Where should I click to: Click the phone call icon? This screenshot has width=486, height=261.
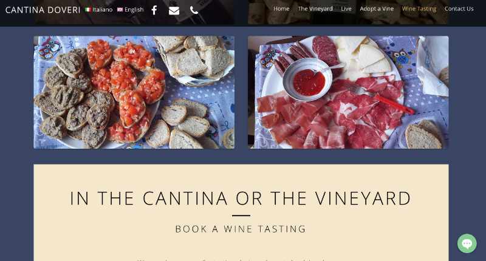tap(194, 10)
